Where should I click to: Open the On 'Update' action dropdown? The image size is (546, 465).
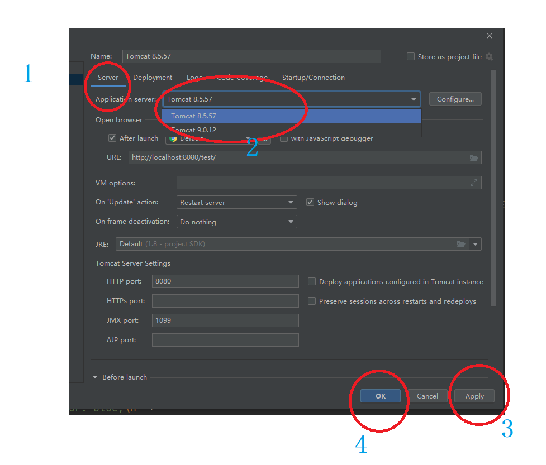pos(237,202)
